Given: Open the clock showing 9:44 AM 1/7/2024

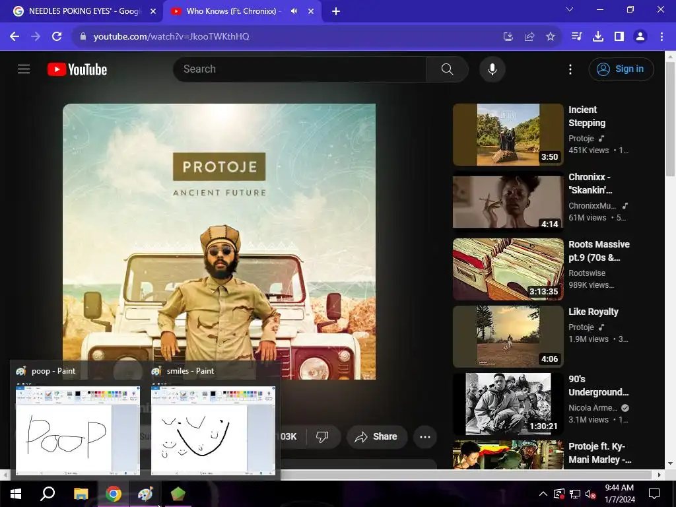Looking at the screenshot, I should click(x=619, y=494).
